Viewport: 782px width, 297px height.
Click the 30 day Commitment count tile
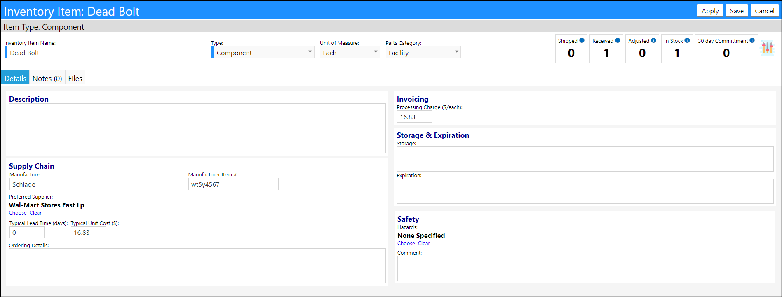click(726, 49)
